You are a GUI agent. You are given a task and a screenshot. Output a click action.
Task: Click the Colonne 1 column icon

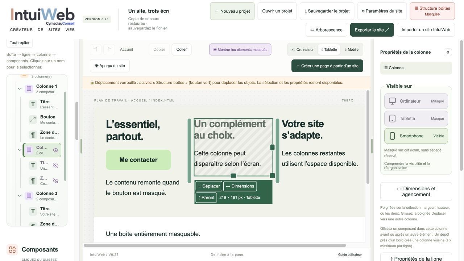(x=29, y=89)
